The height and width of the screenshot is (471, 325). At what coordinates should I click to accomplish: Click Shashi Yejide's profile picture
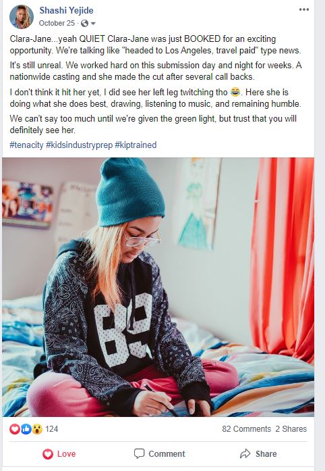pos(22,17)
